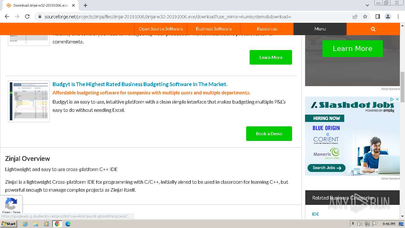
Task: Open the IDE category link
Action: pos(315,214)
